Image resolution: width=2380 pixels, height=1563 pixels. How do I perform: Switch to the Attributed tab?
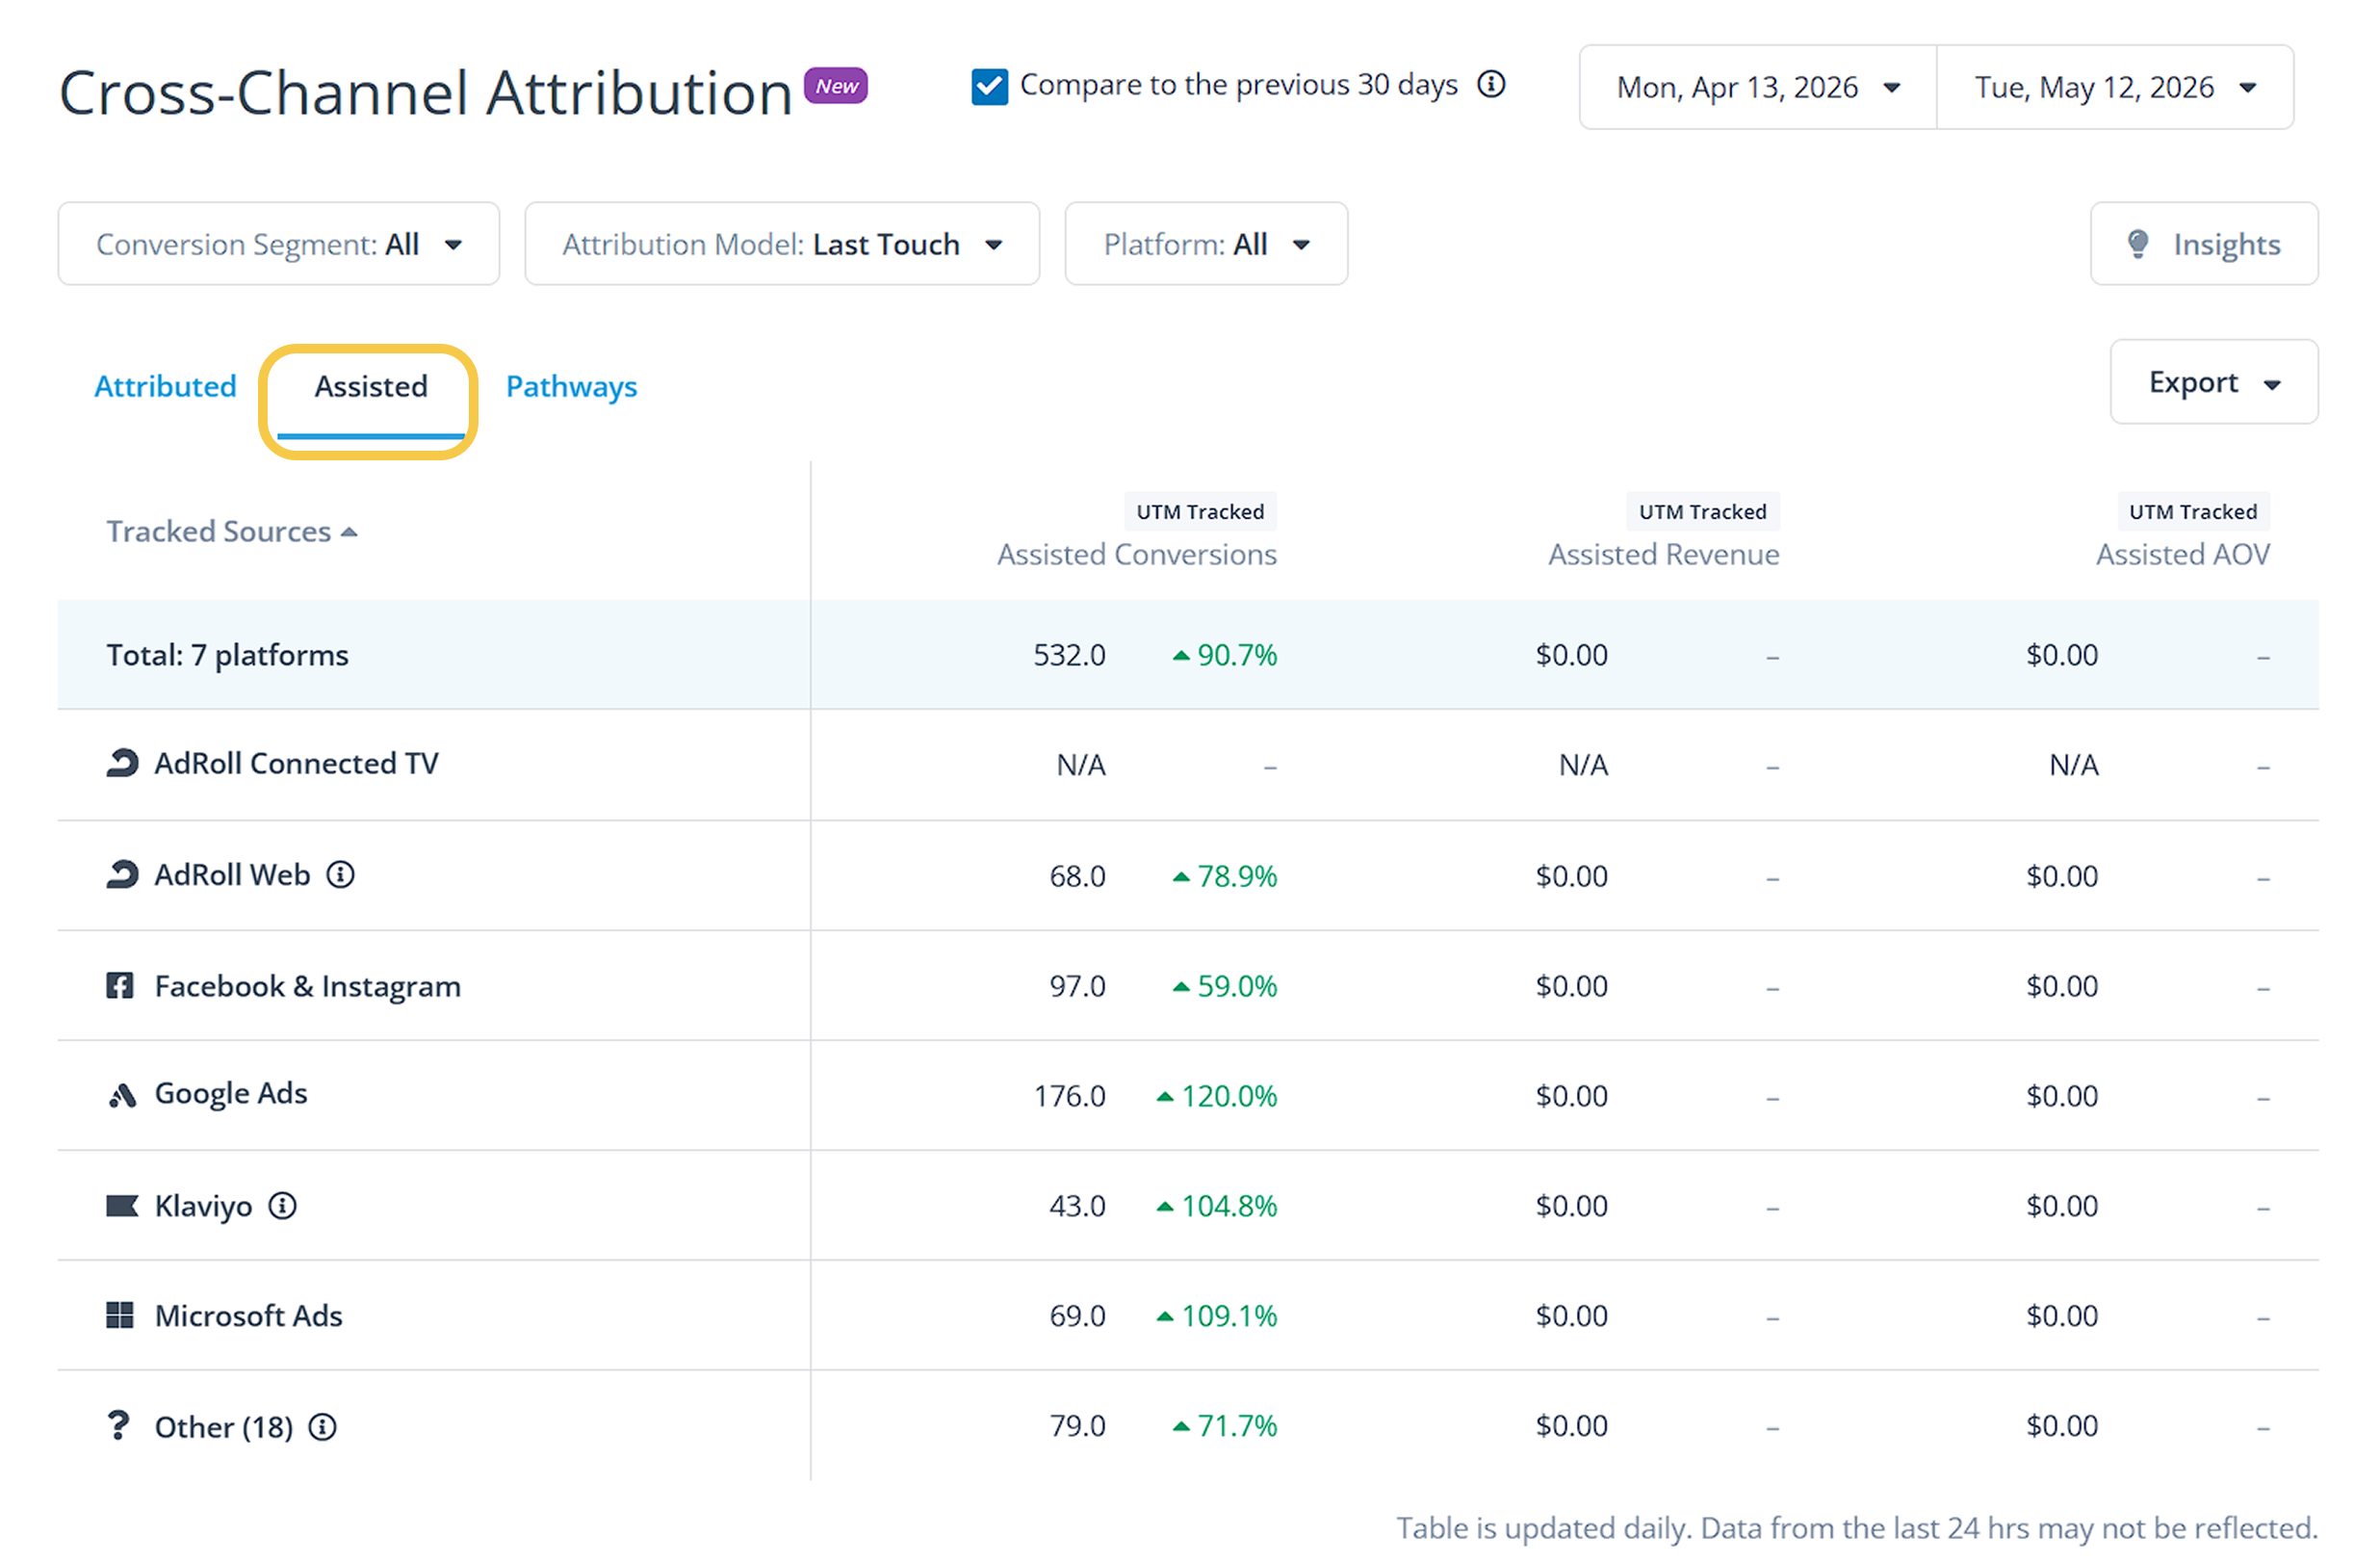pos(165,387)
